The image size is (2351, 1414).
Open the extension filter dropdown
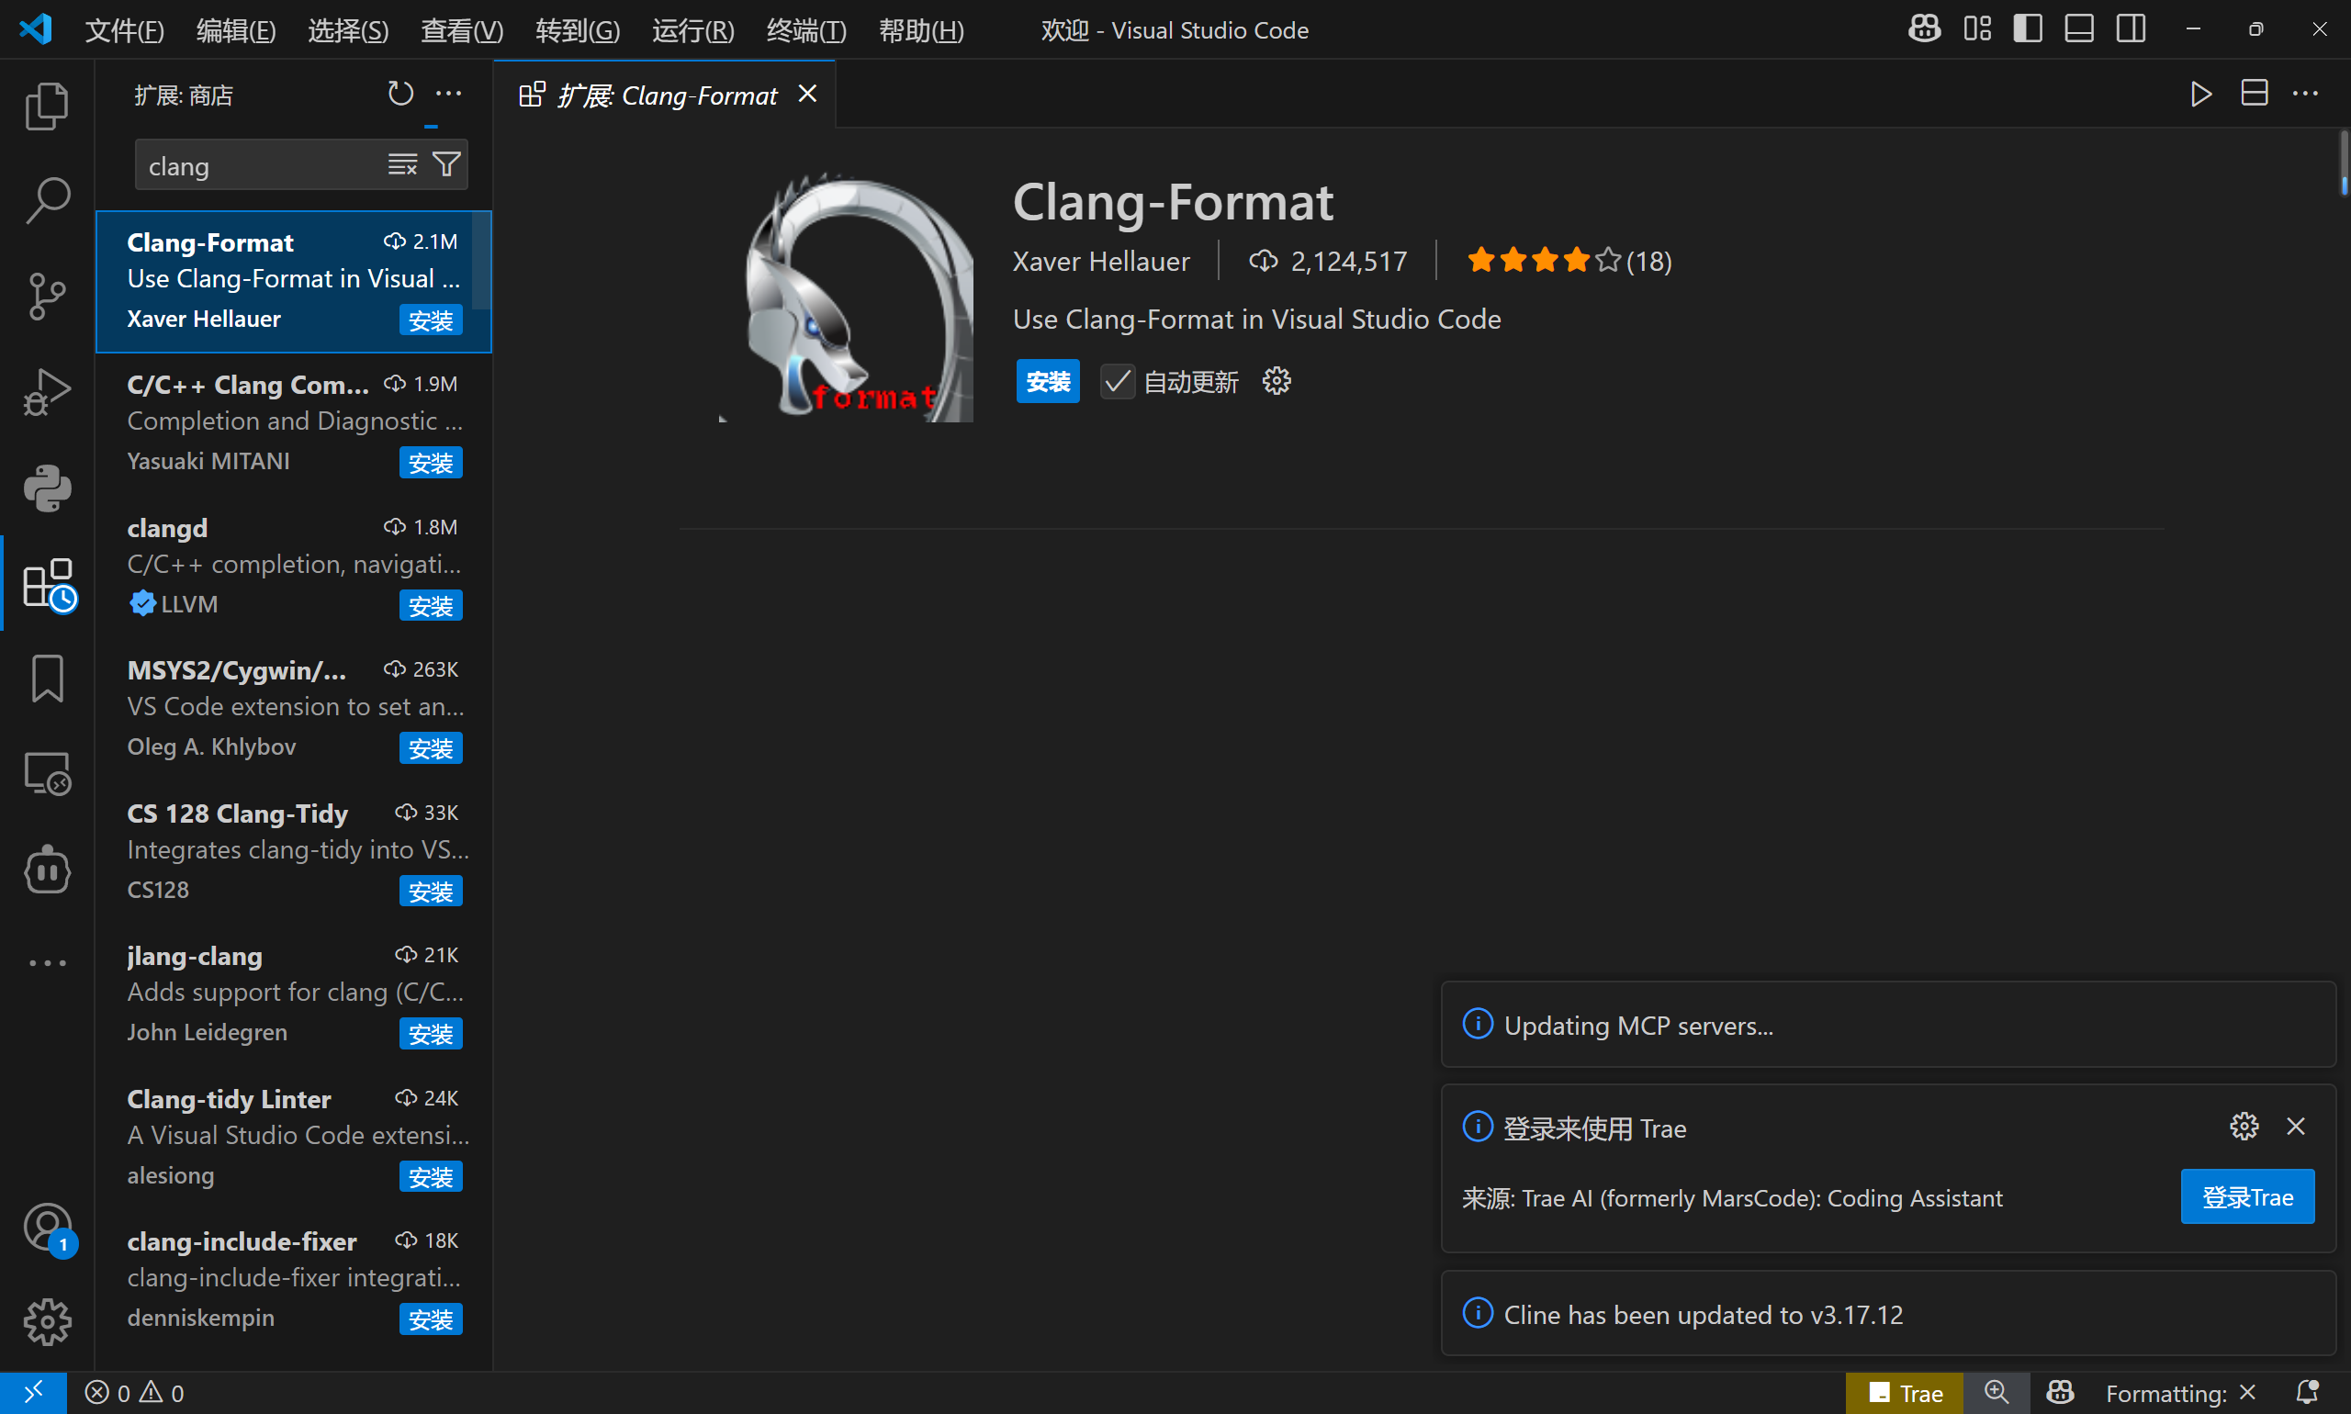[446, 165]
